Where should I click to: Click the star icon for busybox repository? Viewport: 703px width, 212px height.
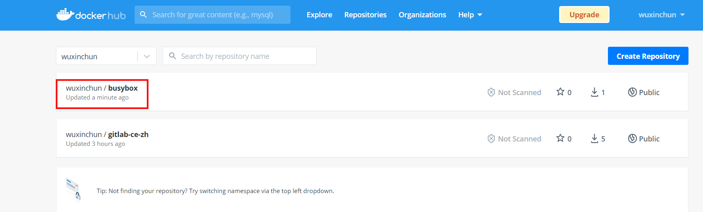560,92
